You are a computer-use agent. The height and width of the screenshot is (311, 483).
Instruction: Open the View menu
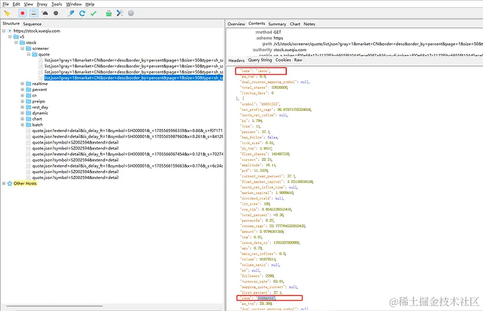[28, 4]
